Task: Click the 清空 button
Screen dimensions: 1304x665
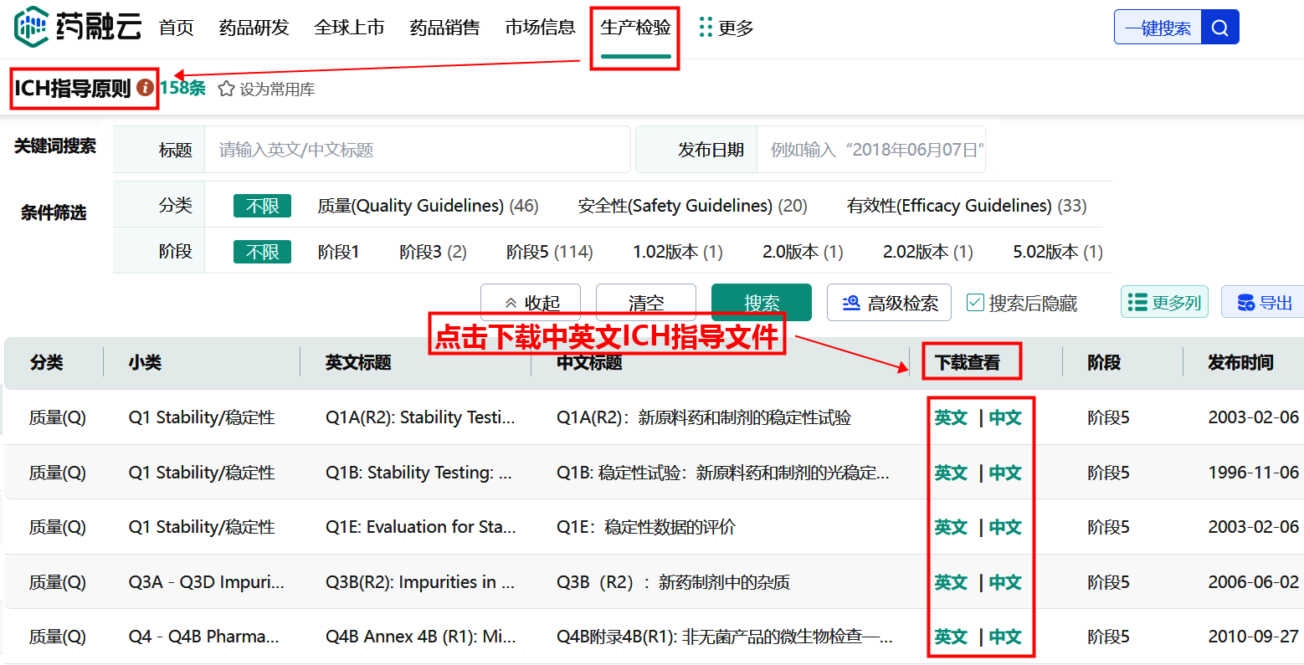Action: 646,303
